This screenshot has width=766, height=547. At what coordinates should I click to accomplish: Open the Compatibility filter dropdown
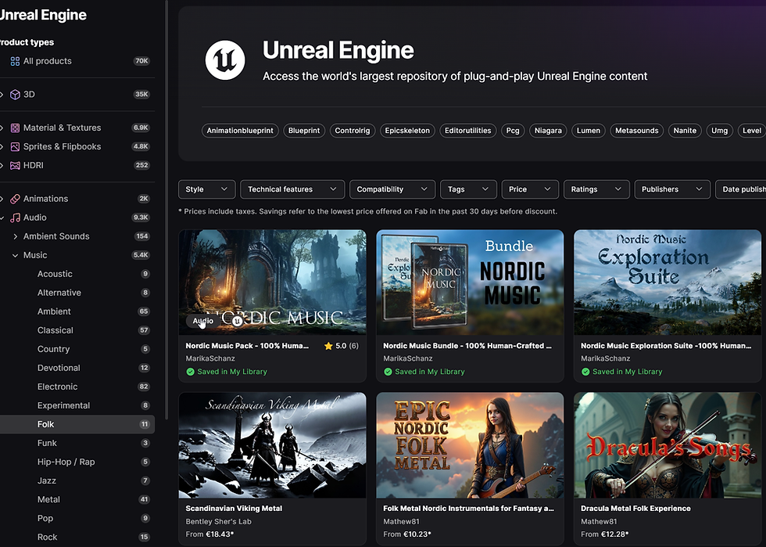[x=392, y=189]
